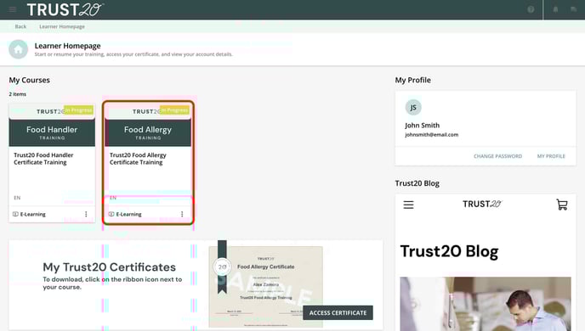Viewport: 585px width, 331px height.
Task: Click the sample Food Allergy Certificate image
Action: click(x=265, y=287)
